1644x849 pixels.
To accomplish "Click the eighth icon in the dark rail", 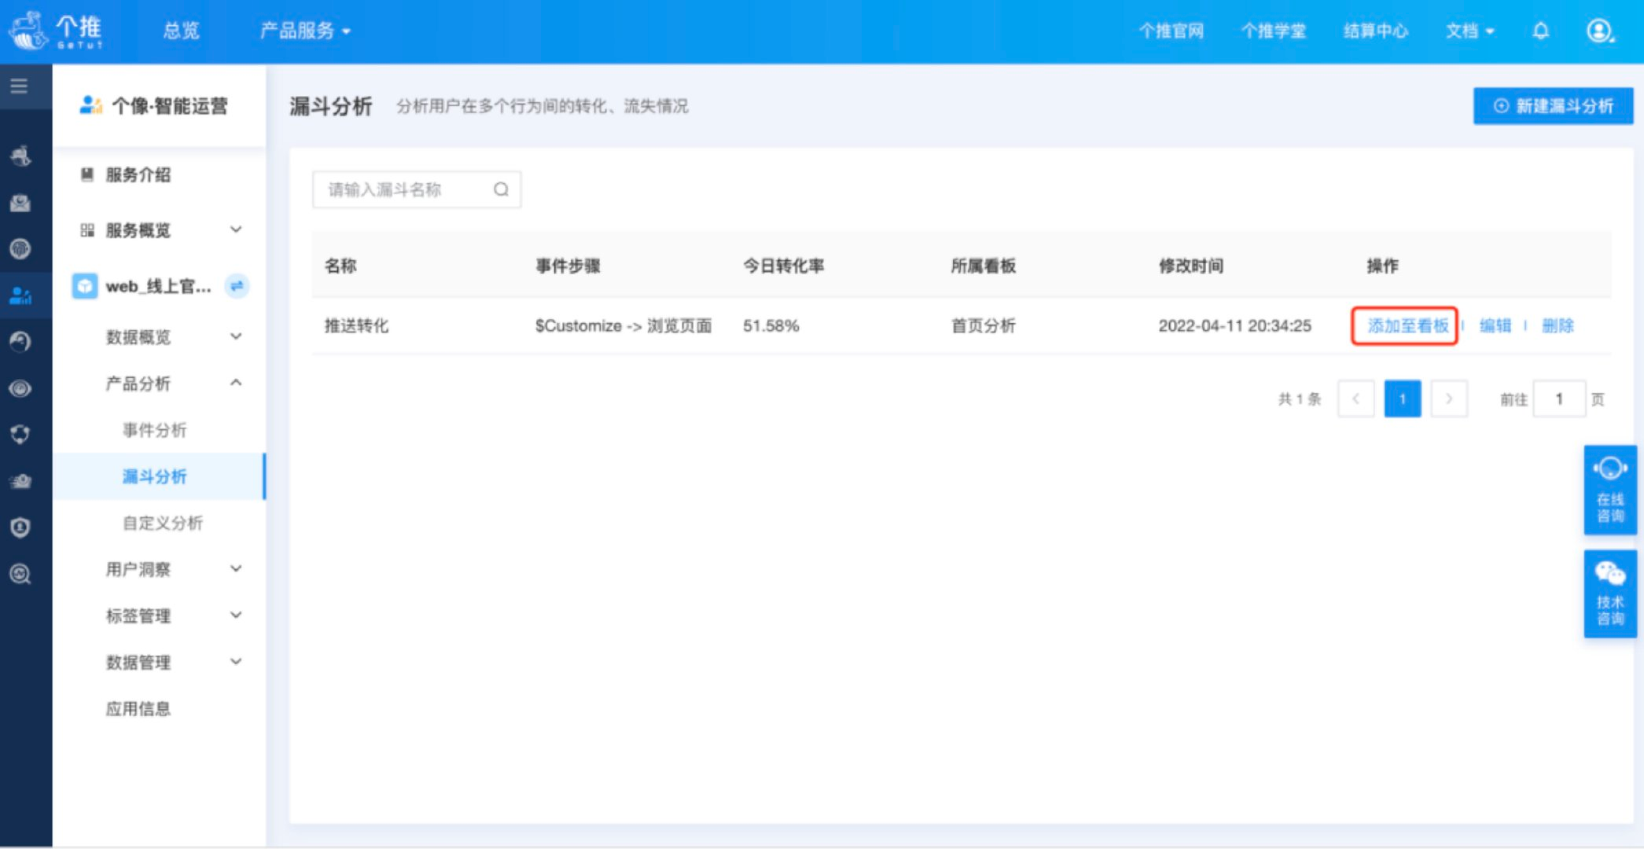I will (x=20, y=481).
